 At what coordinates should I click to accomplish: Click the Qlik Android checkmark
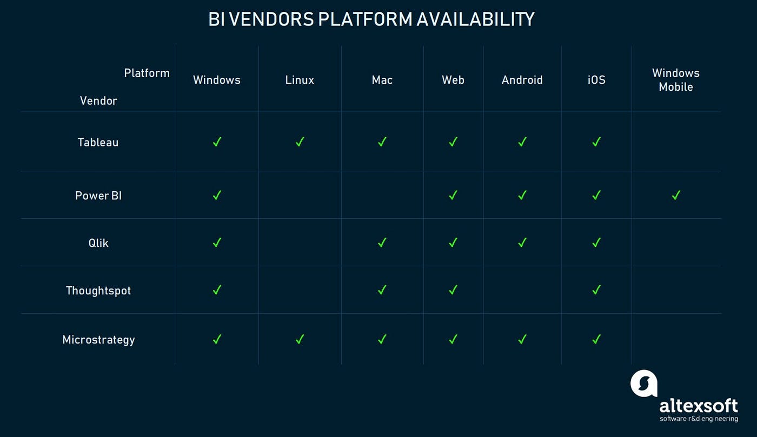(522, 243)
